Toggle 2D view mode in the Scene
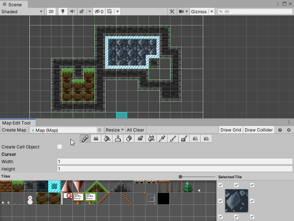Image resolution: width=294 pixels, height=221 pixels. [x=51, y=11]
